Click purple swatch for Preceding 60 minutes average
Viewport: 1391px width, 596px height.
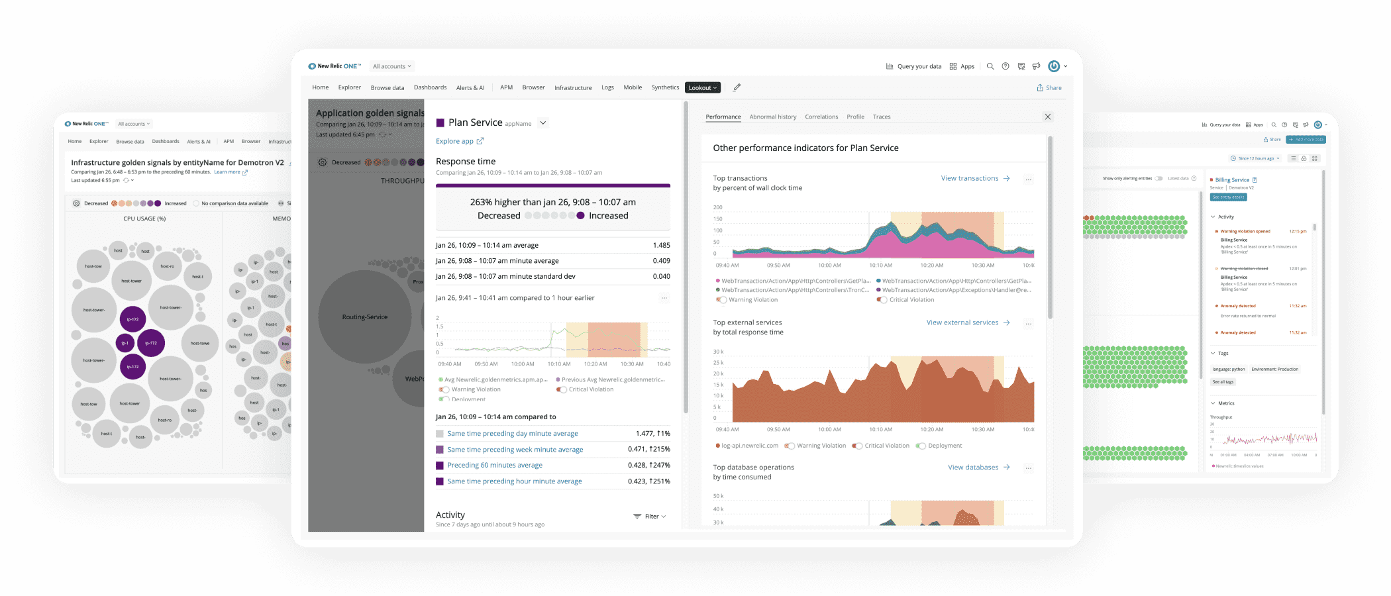pos(440,466)
